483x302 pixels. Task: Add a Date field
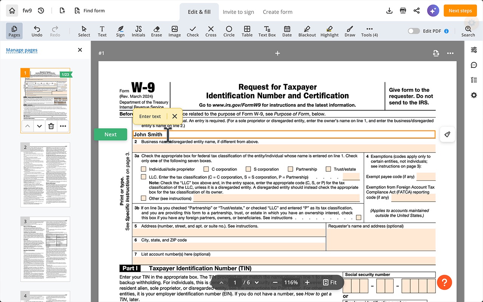[287, 31]
